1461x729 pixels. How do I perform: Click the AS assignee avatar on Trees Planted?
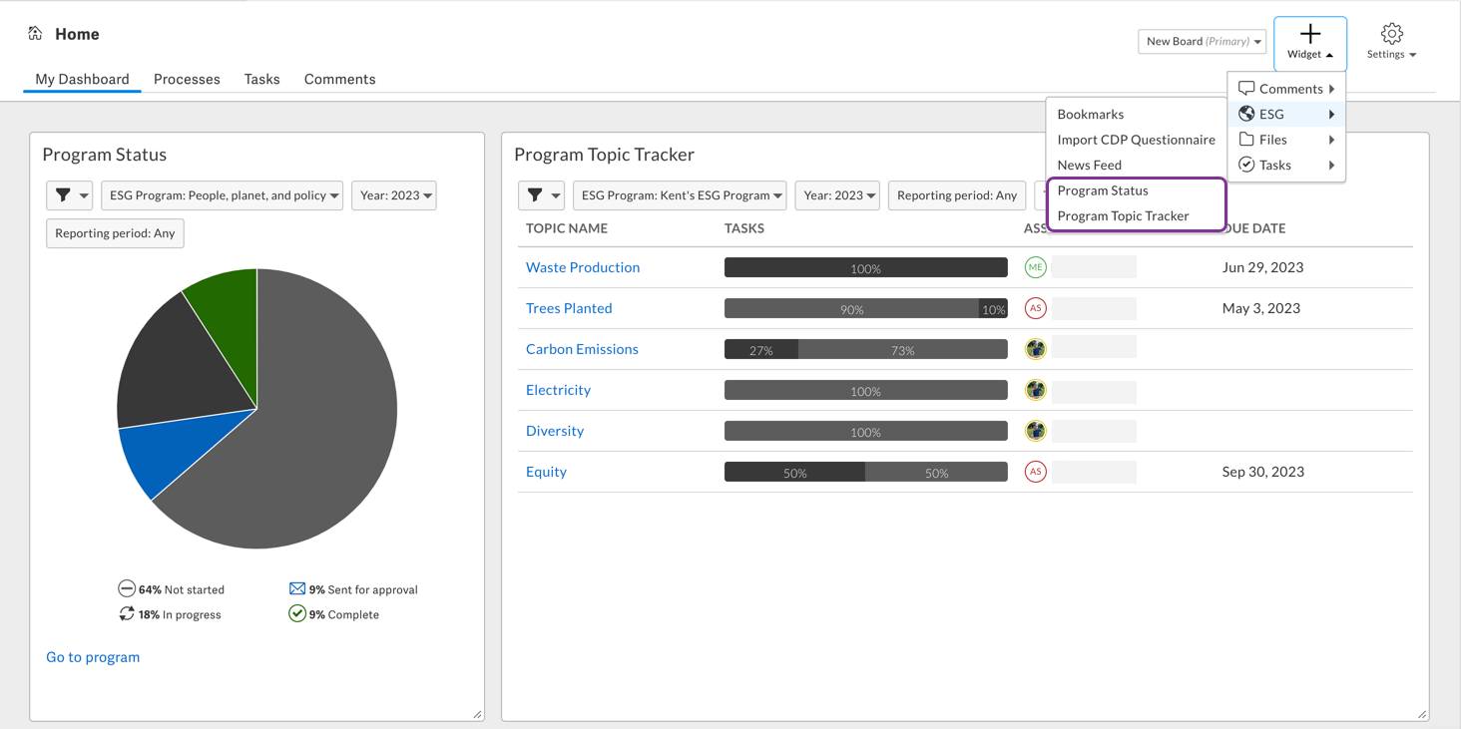tap(1035, 308)
